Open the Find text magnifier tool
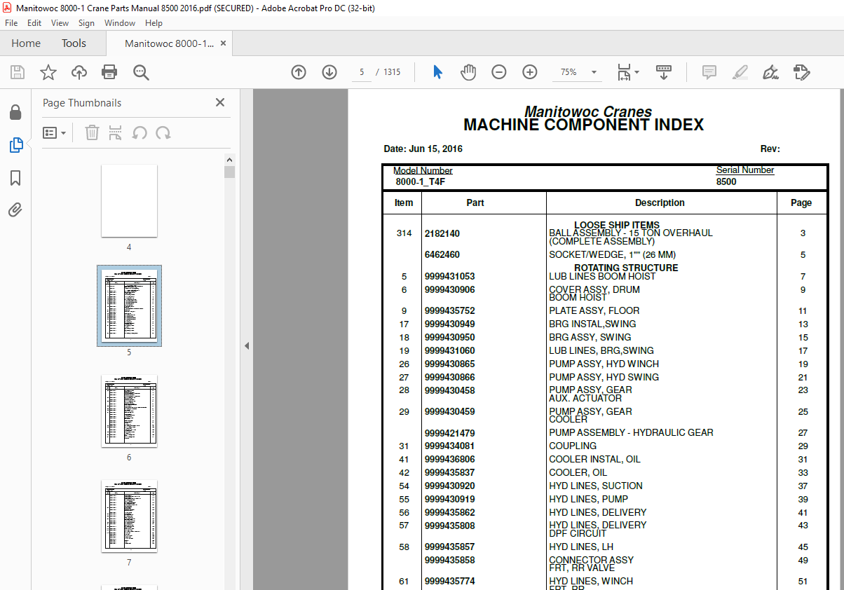This screenshot has height=590, width=844. tap(141, 72)
